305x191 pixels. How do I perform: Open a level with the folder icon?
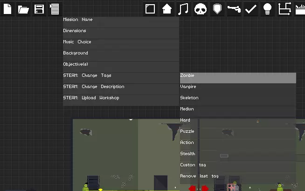[23, 9]
